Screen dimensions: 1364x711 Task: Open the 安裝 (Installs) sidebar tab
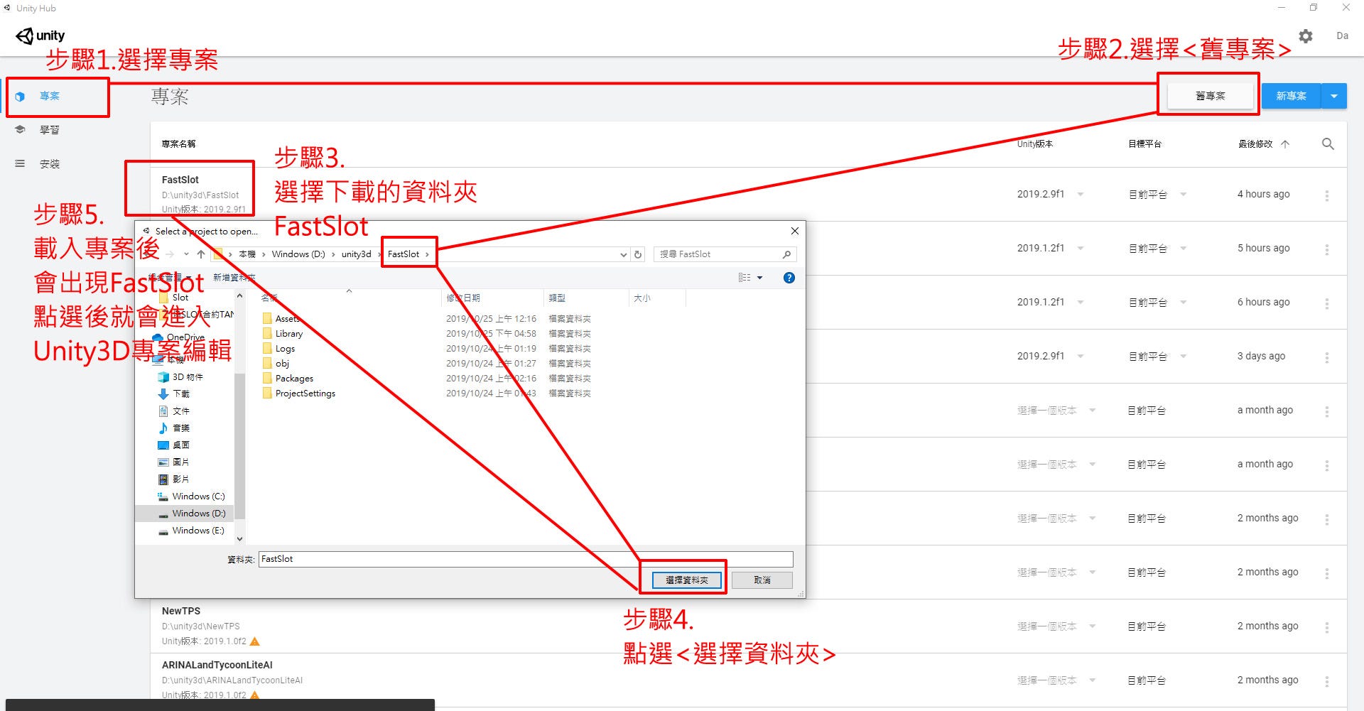[50, 164]
